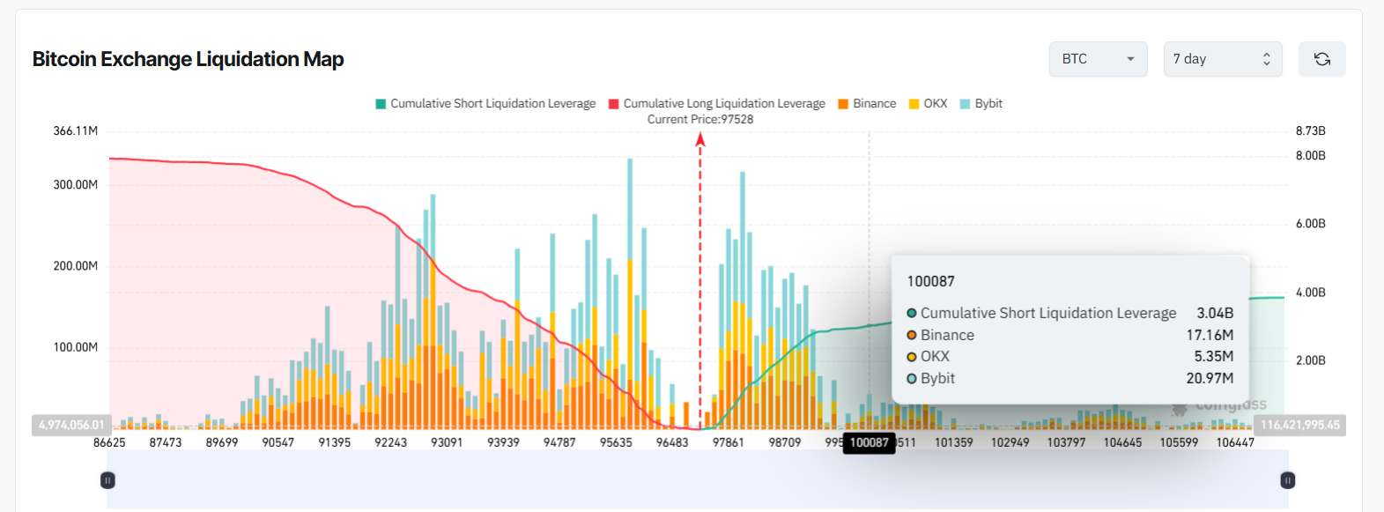The height and width of the screenshot is (512, 1384).
Task: Click the 7 day stepper arrows
Action: [x=1266, y=59]
